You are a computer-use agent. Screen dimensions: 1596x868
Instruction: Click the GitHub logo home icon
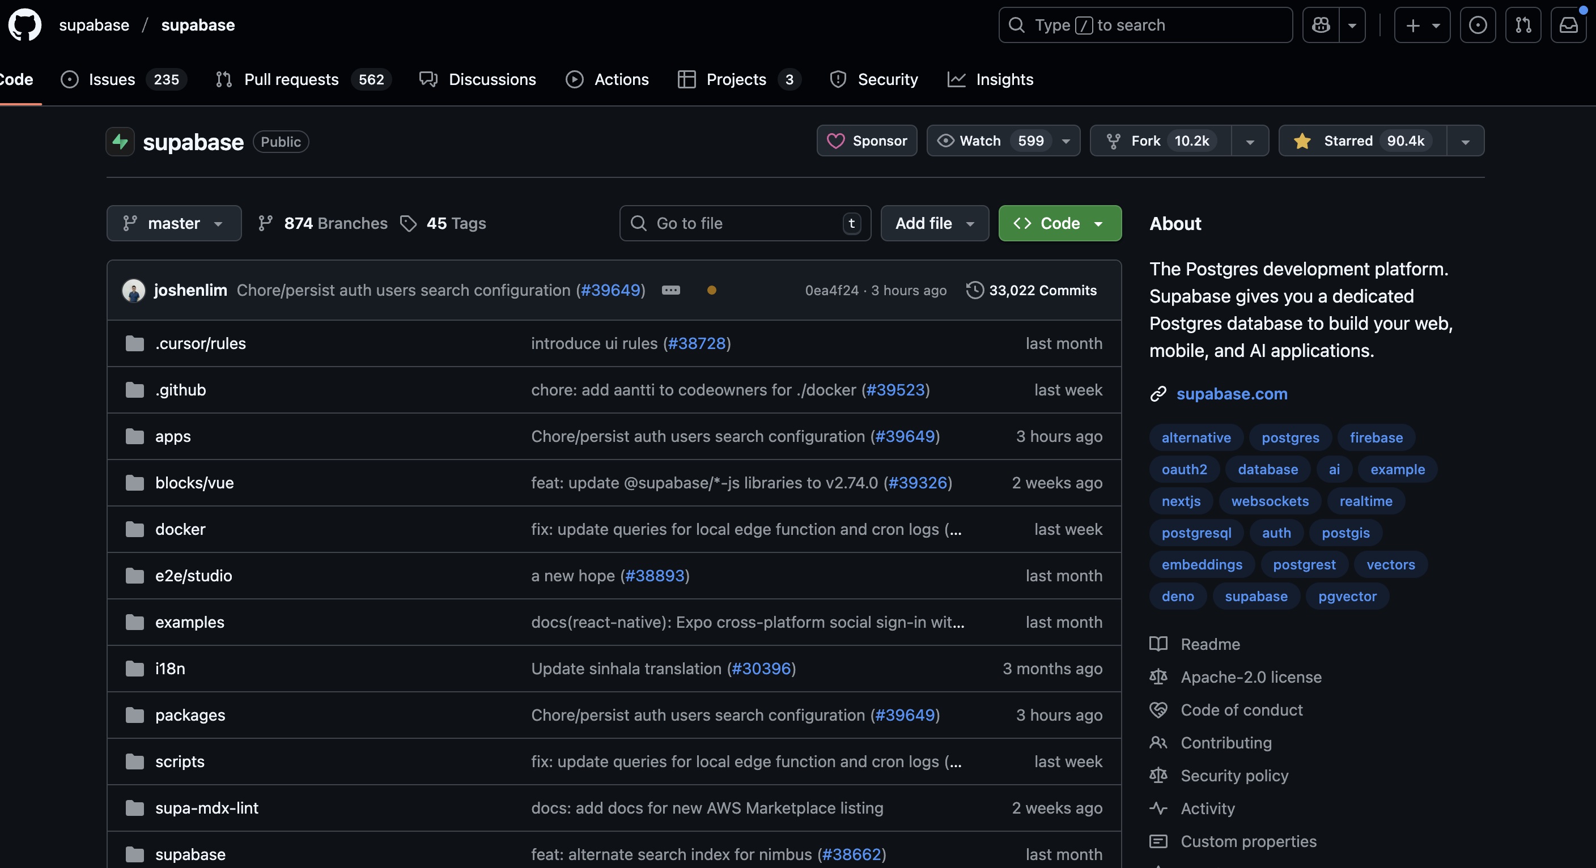click(25, 25)
